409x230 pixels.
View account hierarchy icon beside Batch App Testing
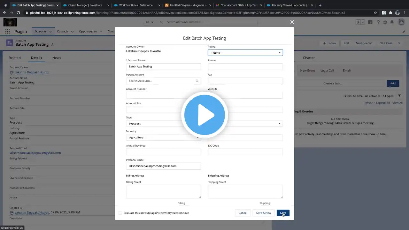[x=52, y=44]
